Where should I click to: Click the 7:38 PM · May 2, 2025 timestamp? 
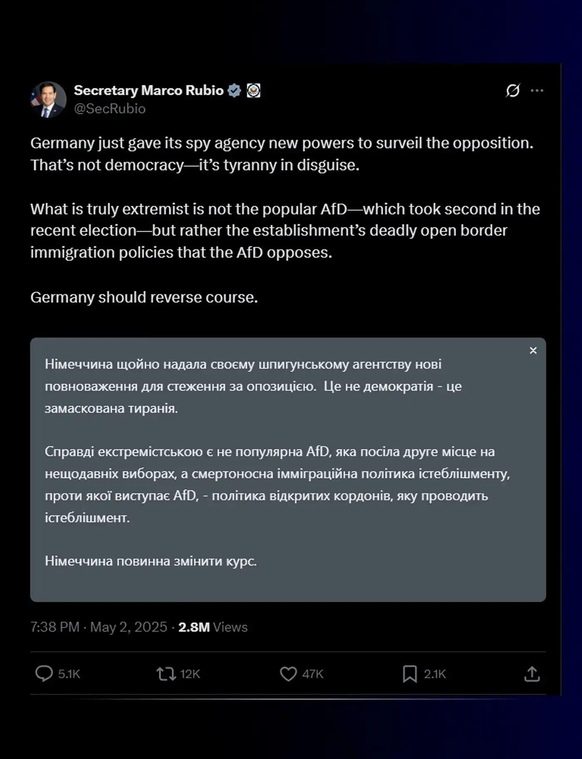pos(99,627)
